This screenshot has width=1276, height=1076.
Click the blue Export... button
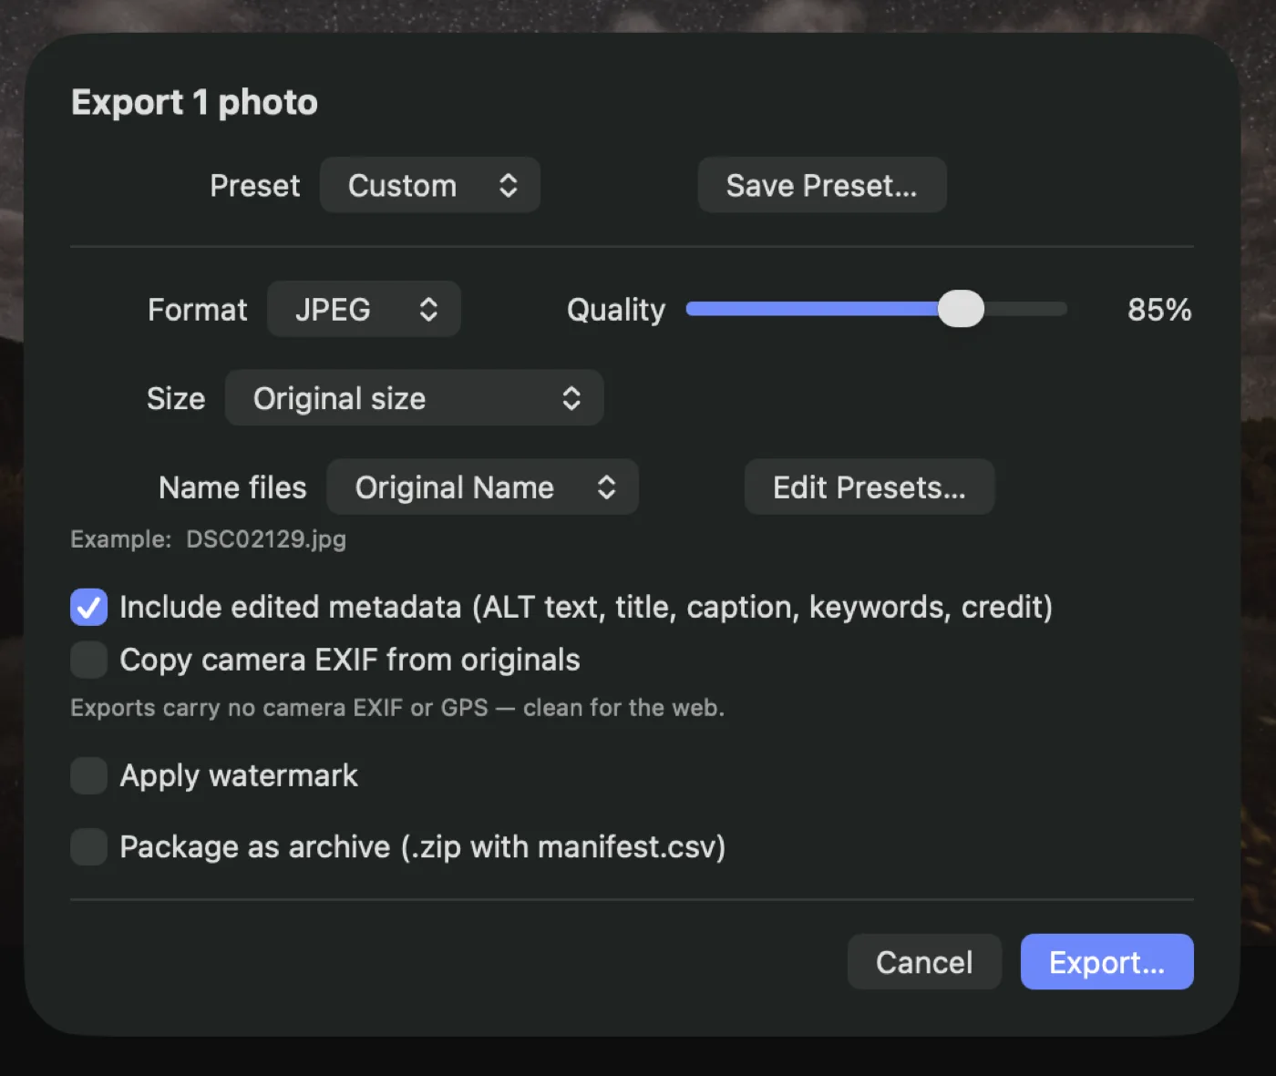pyautogui.click(x=1106, y=961)
